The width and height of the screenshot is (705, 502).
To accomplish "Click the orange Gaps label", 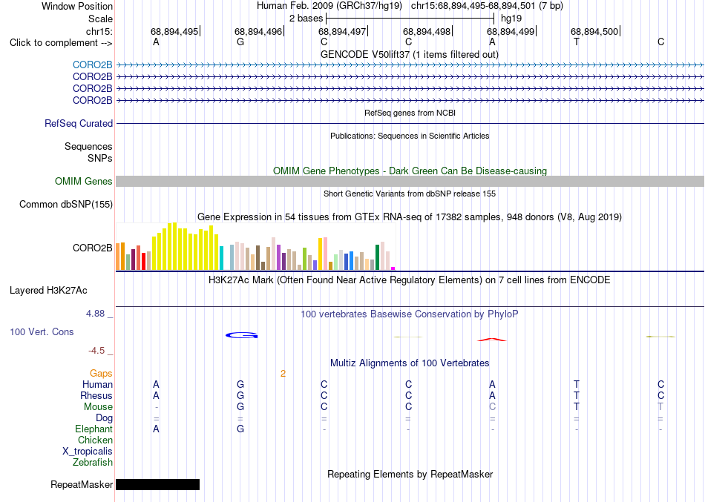I will tap(101, 374).
